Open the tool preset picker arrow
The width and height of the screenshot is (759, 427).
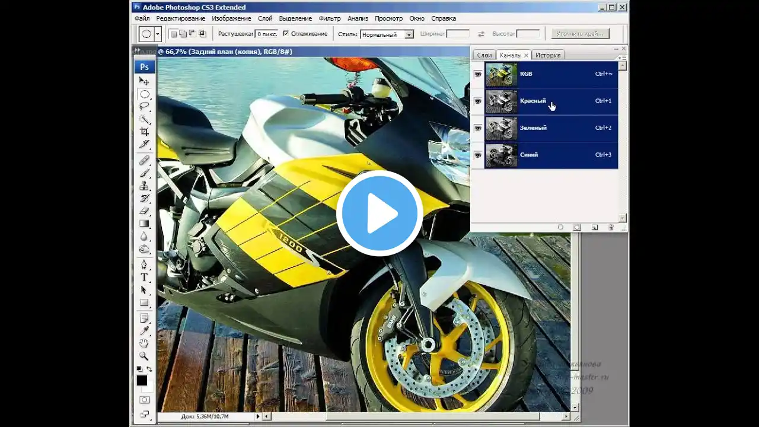click(158, 34)
